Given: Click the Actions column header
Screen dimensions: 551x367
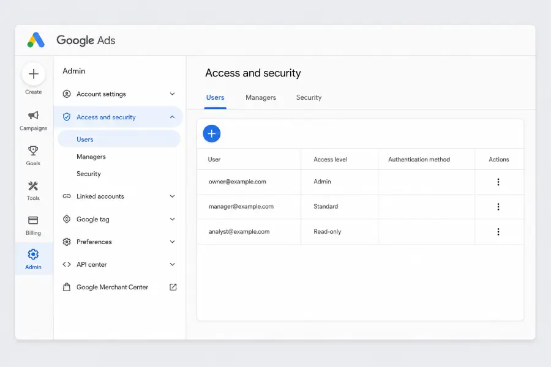Looking at the screenshot, I should tap(499, 160).
